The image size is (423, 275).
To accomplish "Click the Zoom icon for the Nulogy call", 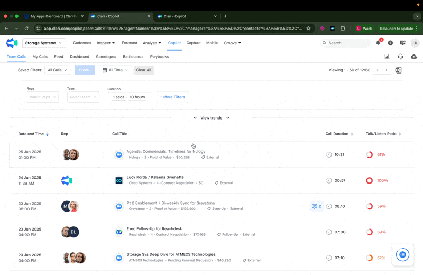I will 118,154.
